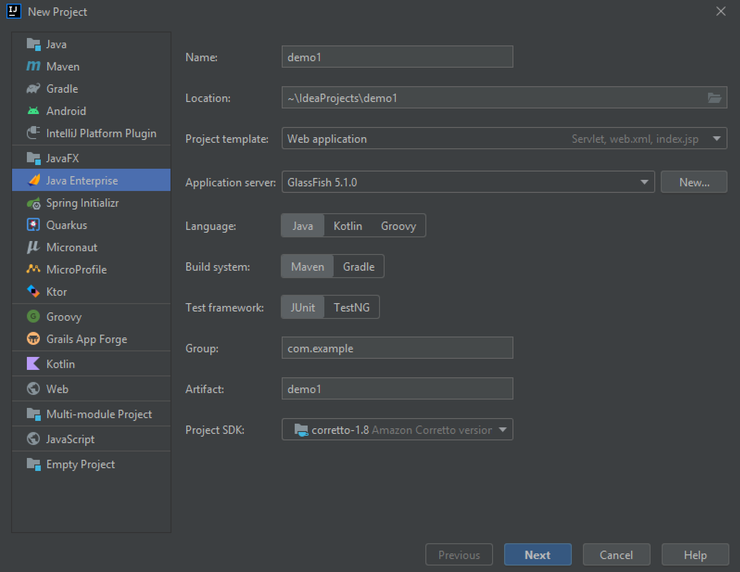This screenshot has height=572, width=740.
Task: Set language to Groovy
Action: coord(398,226)
